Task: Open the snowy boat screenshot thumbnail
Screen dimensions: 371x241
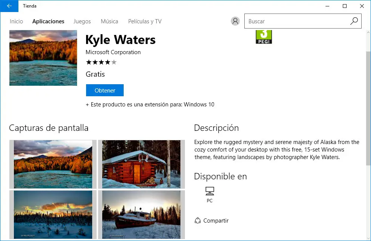Action: pos(142,215)
